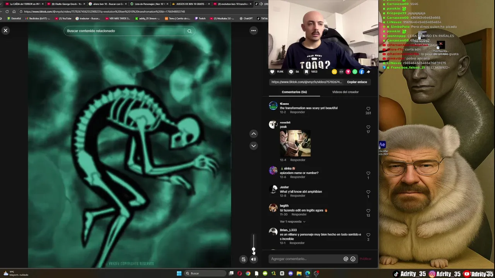The height and width of the screenshot is (278, 495).
Task: Reload the page with the refresh icon
Action: click(7, 12)
